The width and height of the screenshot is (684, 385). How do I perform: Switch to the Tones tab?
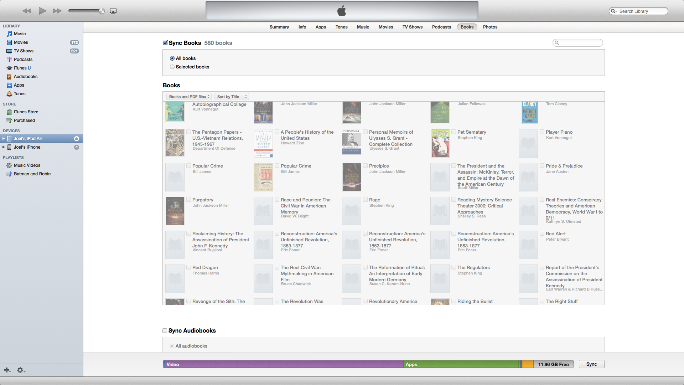341,27
